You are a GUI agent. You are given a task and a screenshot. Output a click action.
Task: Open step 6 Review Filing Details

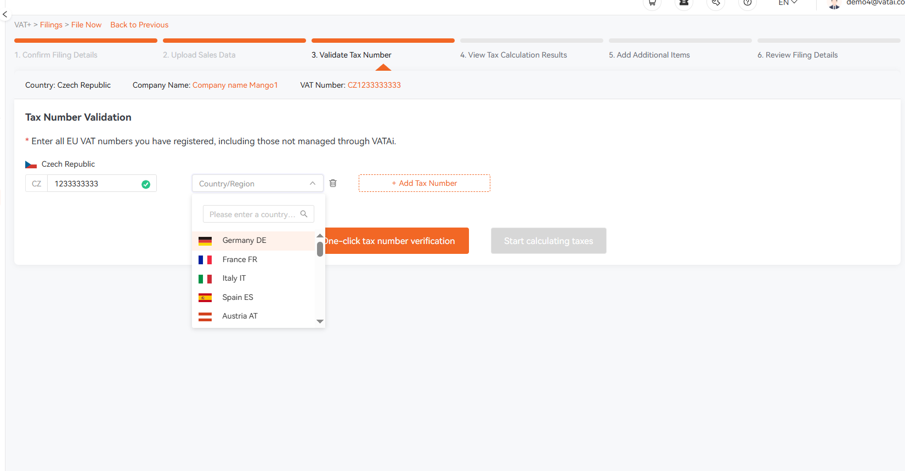click(797, 55)
